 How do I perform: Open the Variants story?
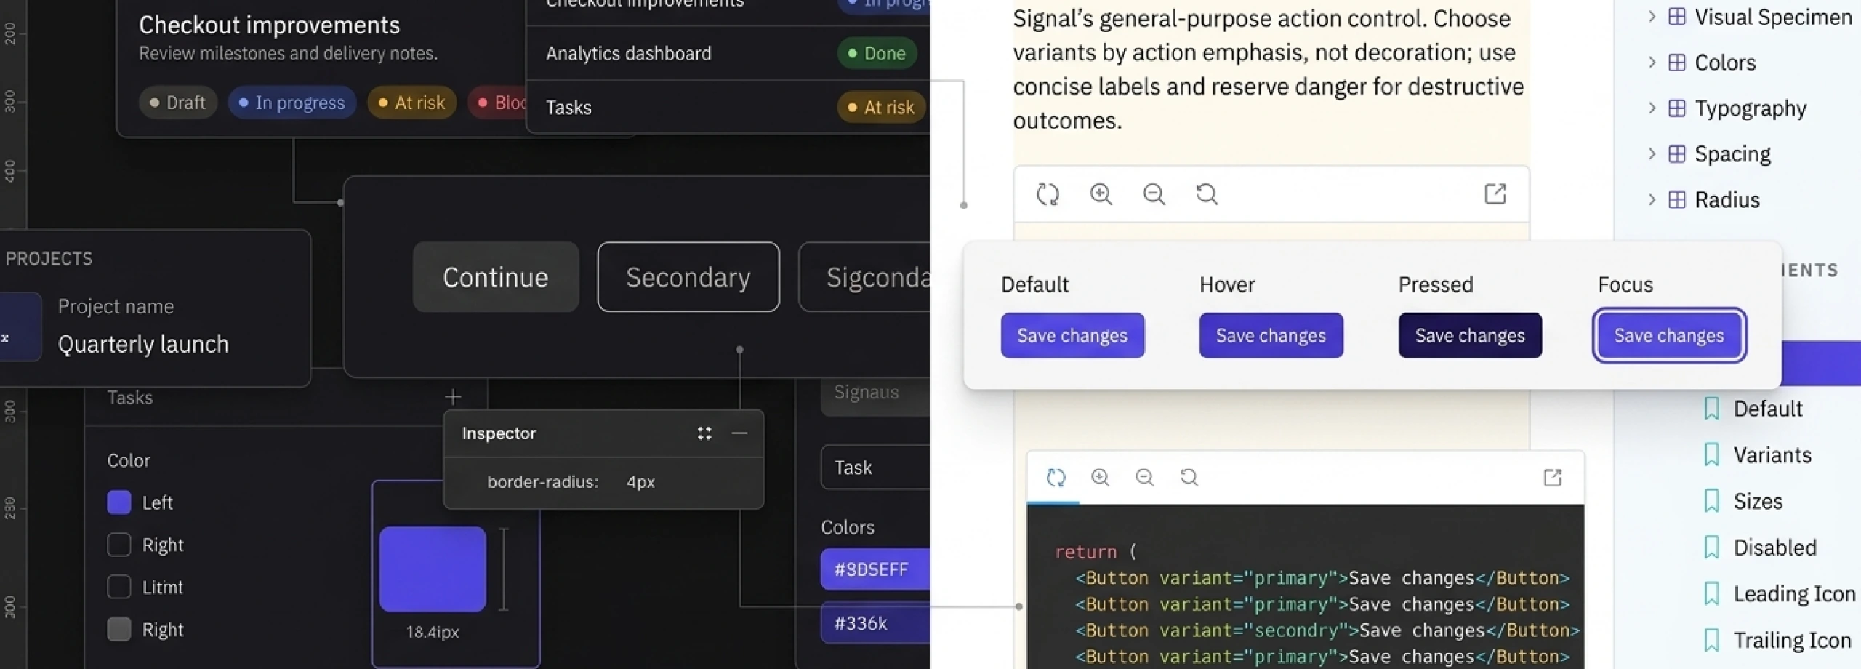(1772, 455)
